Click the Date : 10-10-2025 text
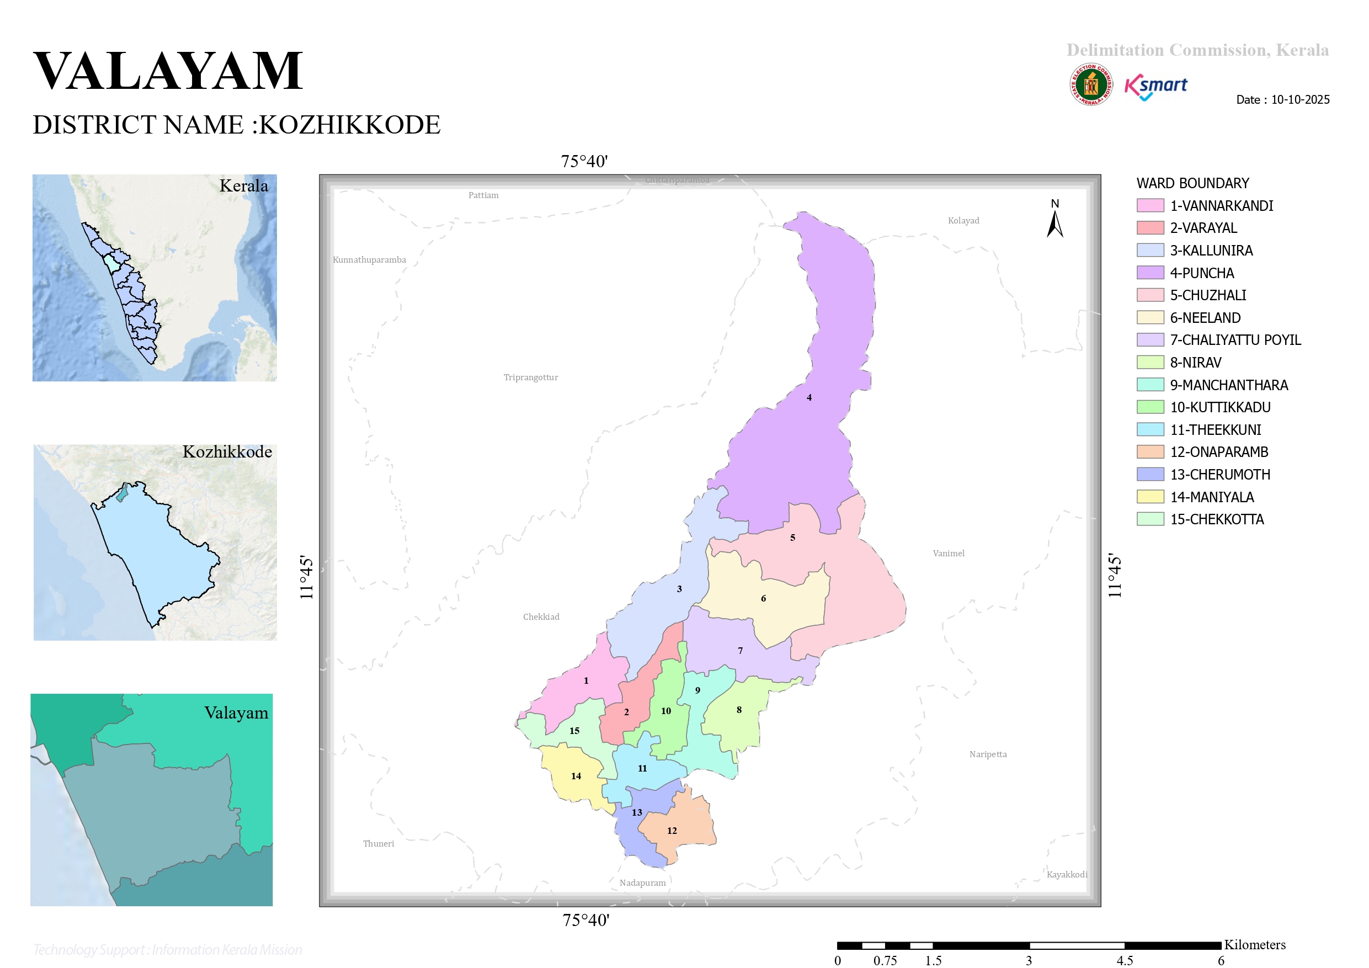Viewport: 1369px width, 968px height. (x=1283, y=99)
